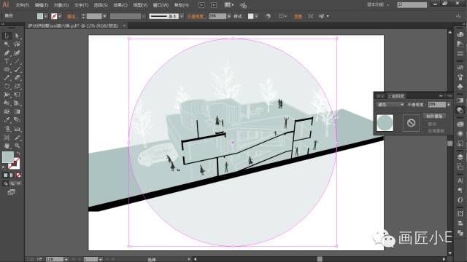This screenshot has height=262, width=467.
Task: Open the brush definition dropdown
Action: tap(182, 16)
